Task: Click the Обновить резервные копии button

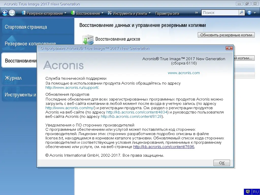Action: [226, 35]
